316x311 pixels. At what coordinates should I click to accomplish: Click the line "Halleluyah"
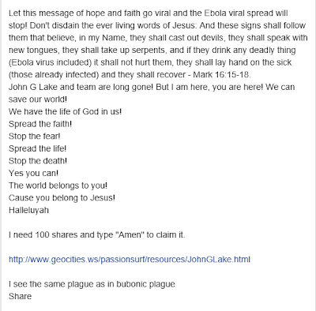[x=28, y=210]
